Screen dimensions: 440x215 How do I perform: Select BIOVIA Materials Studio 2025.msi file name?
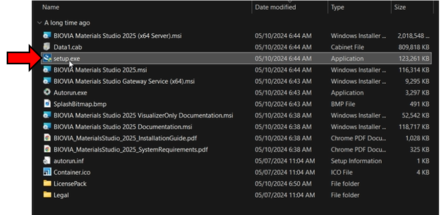tap(100, 70)
